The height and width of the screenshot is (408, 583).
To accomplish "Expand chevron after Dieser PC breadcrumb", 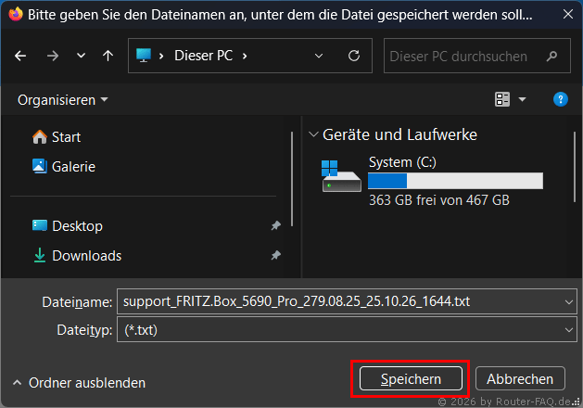I will pos(245,57).
